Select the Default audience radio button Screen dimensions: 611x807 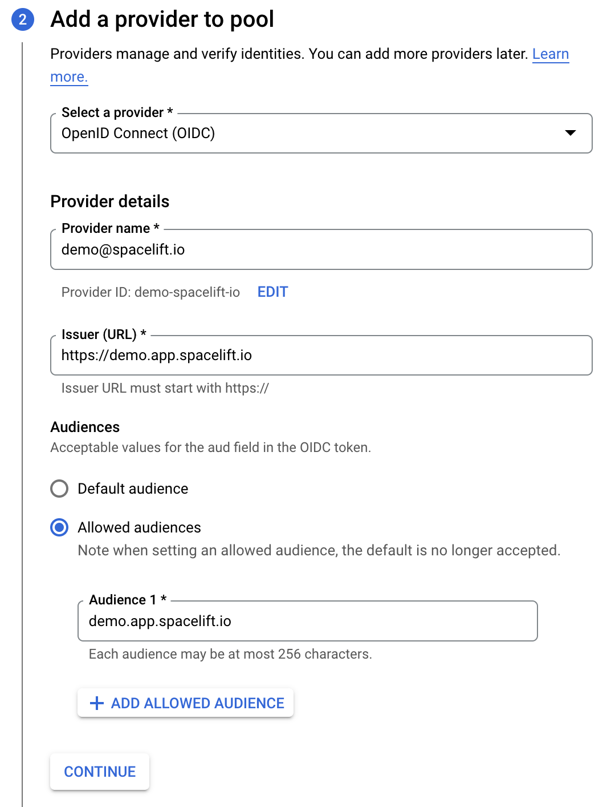coord(59,489)
